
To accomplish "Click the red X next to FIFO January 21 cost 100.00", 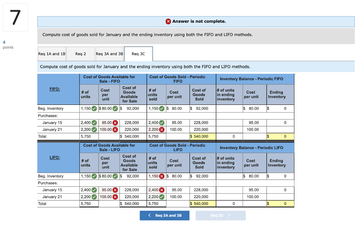I will pos(115,129).
